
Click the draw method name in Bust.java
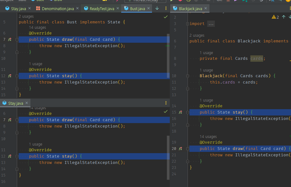67,40
